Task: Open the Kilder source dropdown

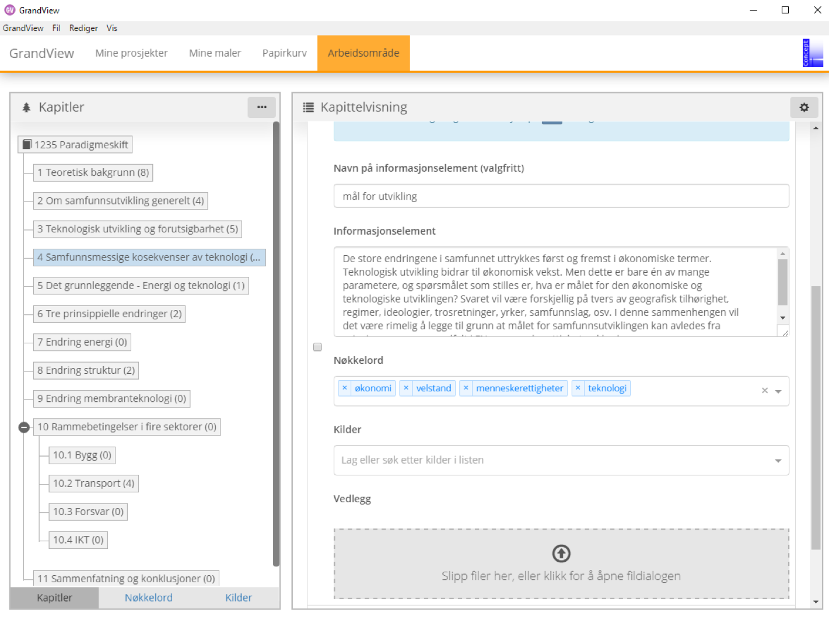Action: (778, 460)
